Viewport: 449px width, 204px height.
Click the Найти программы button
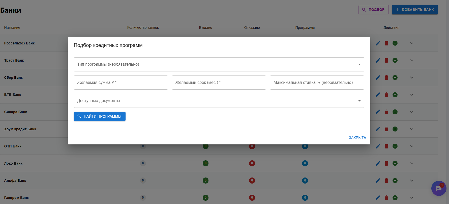(100, 116)
